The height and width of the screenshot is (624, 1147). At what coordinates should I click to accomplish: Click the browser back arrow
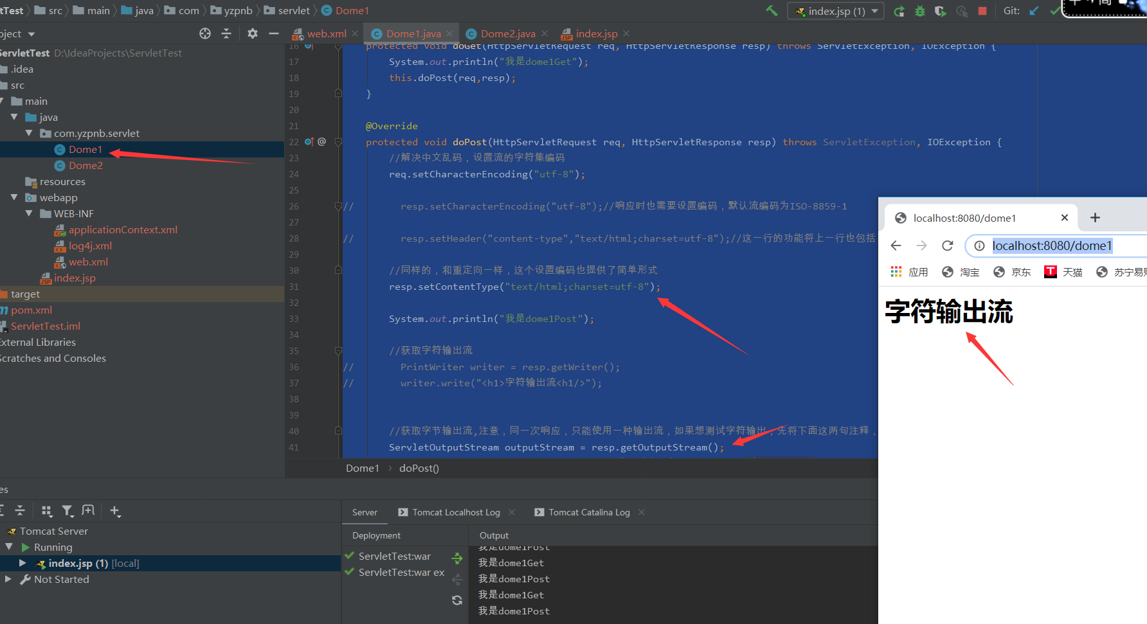pos(896,245)
